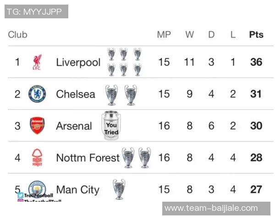Click the Chelsea club badge icon
Viewport: 275px width, 220px height.
click(37, 94)
